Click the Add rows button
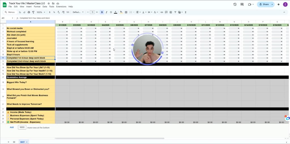 12,127
